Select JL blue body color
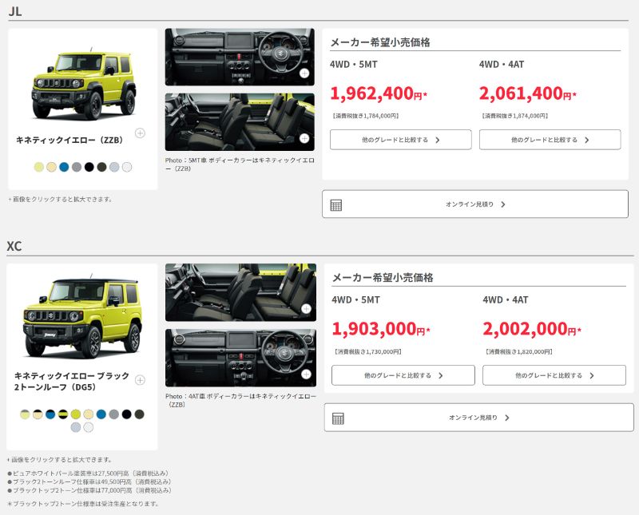Image resolution: width=639 pixels, height=515 pixels. [64, 167]
